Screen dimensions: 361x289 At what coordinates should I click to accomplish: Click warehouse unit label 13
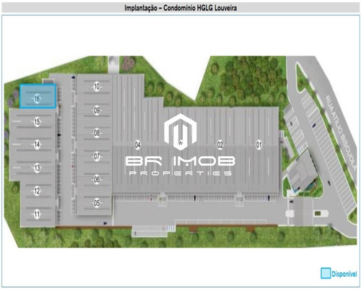[x=37, y=168]
